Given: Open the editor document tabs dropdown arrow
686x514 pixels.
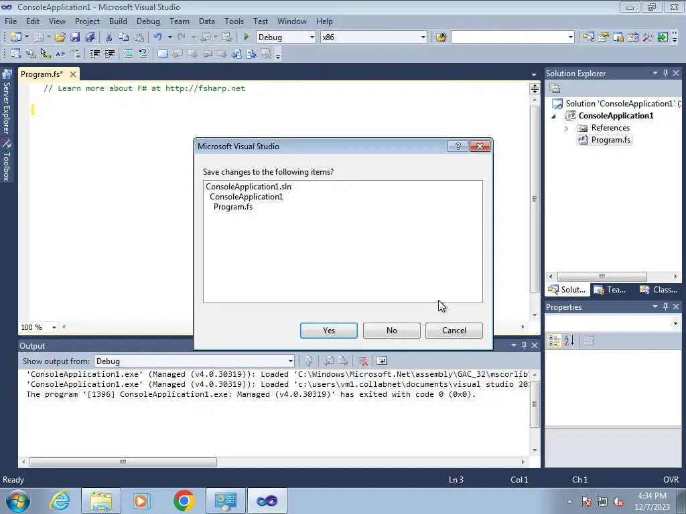Looking at the screenshot, I should [x=534, y=75].
